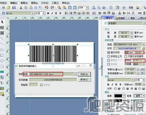
Task: Open the 编辑(E) menu
Action: click(14, 3)
